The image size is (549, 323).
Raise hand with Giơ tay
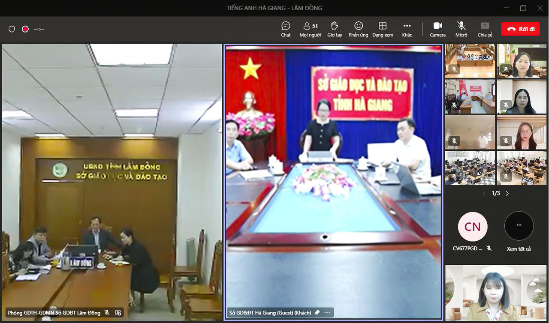click(335, 29)
